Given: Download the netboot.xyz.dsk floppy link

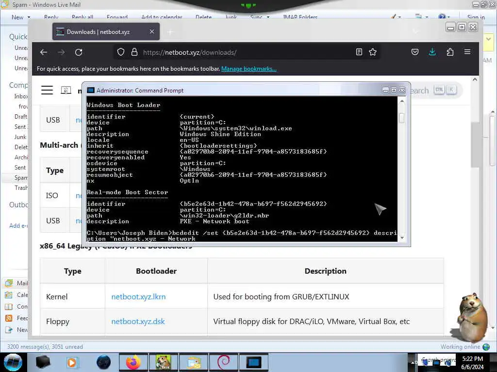Looking at the screenshot, I should [138, 322].
